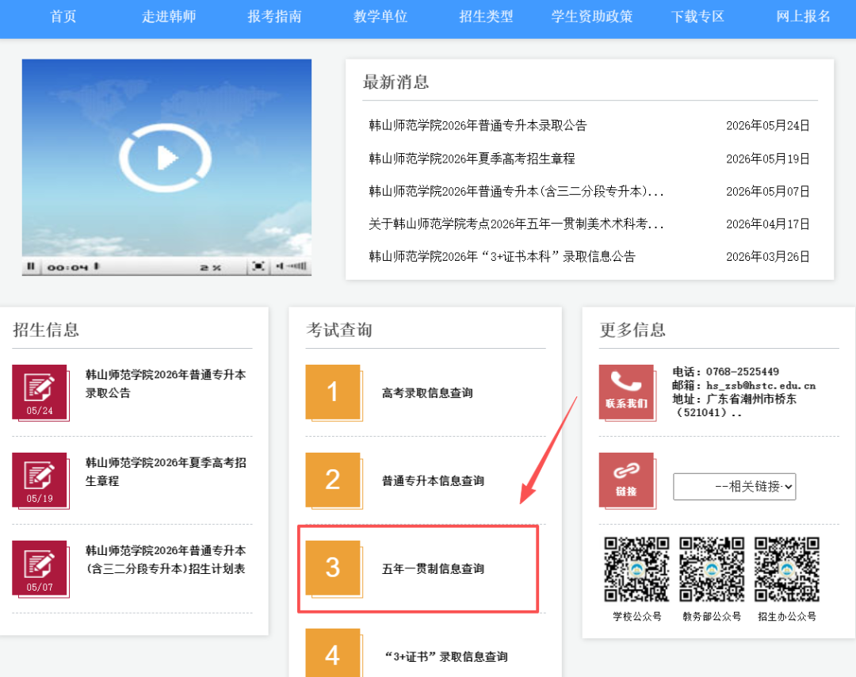Click the date 2026年05月24日
The image size is (856, 677).
tap(767, 125)
